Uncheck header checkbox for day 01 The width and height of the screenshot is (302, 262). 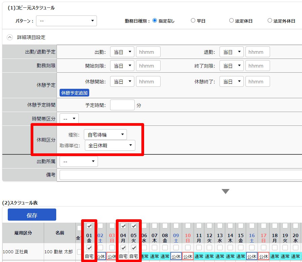pyautogui.click(x=89, y=226)
